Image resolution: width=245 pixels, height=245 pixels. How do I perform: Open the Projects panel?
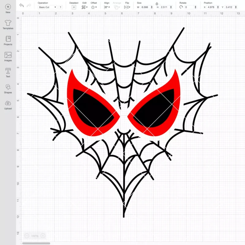coord(8,41)
